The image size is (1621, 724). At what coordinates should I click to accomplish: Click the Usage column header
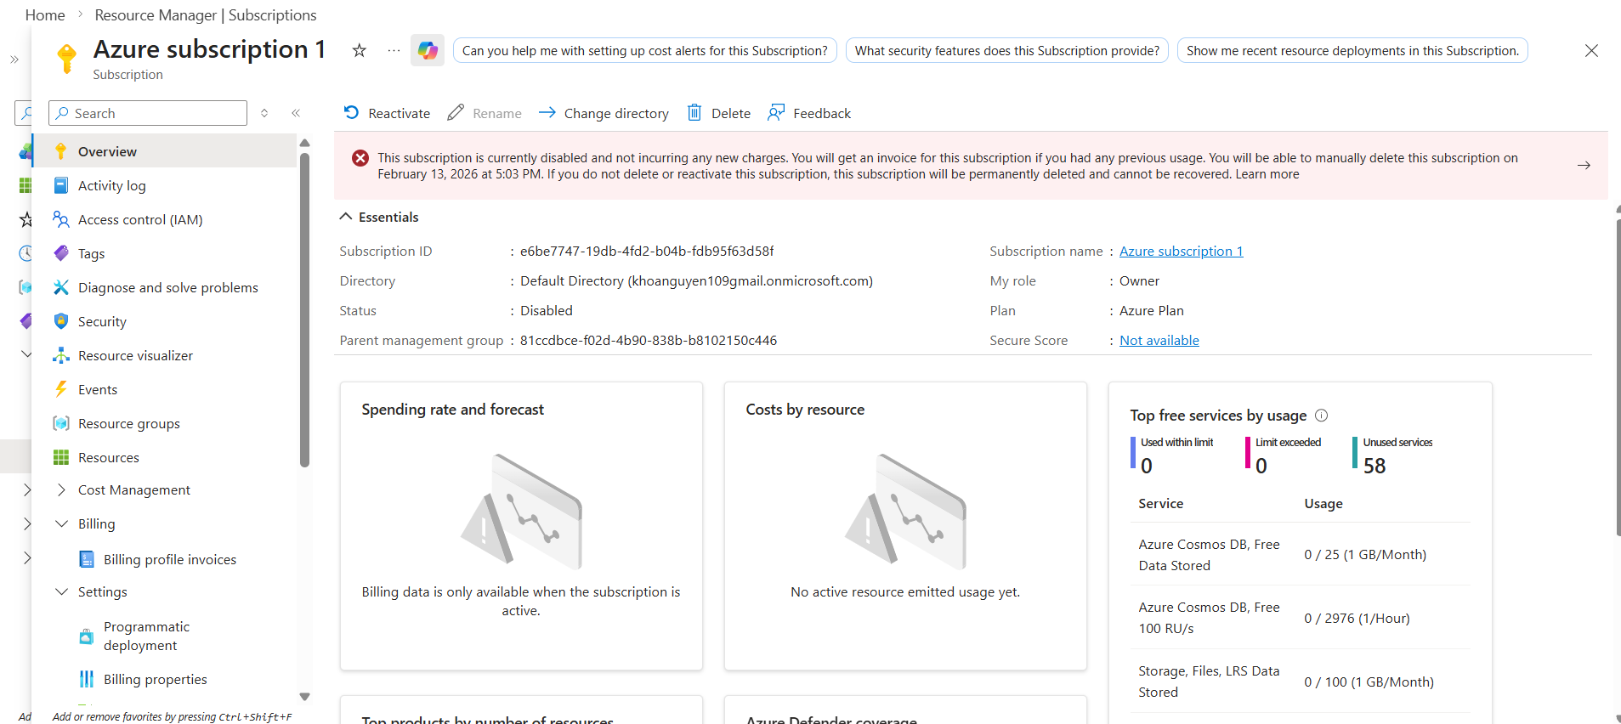coord(1323,503)
